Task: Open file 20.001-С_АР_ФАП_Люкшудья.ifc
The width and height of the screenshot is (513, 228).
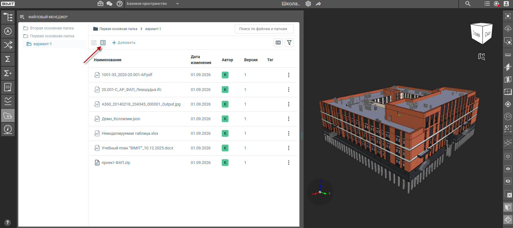Action: [131, 90]
